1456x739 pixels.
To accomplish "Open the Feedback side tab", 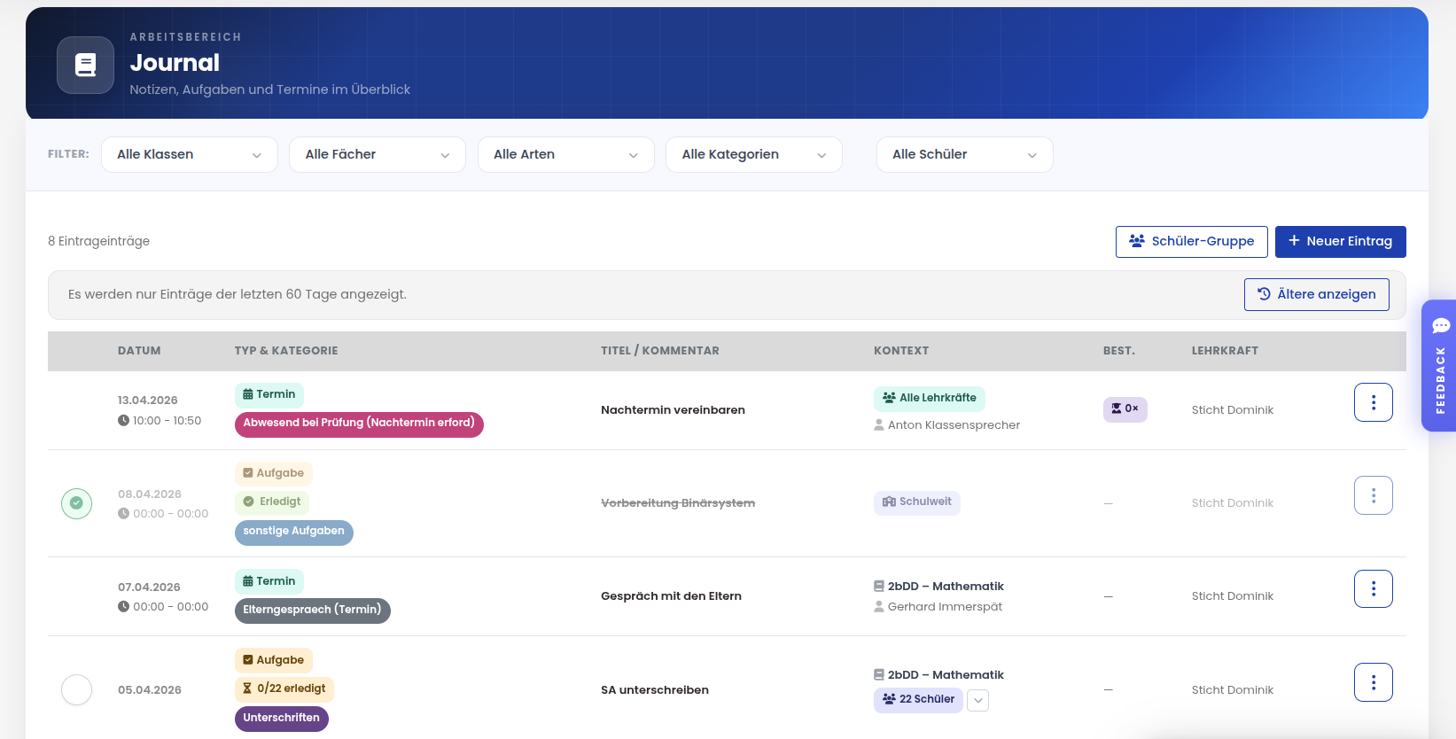I will click(x=1439, y=366).
